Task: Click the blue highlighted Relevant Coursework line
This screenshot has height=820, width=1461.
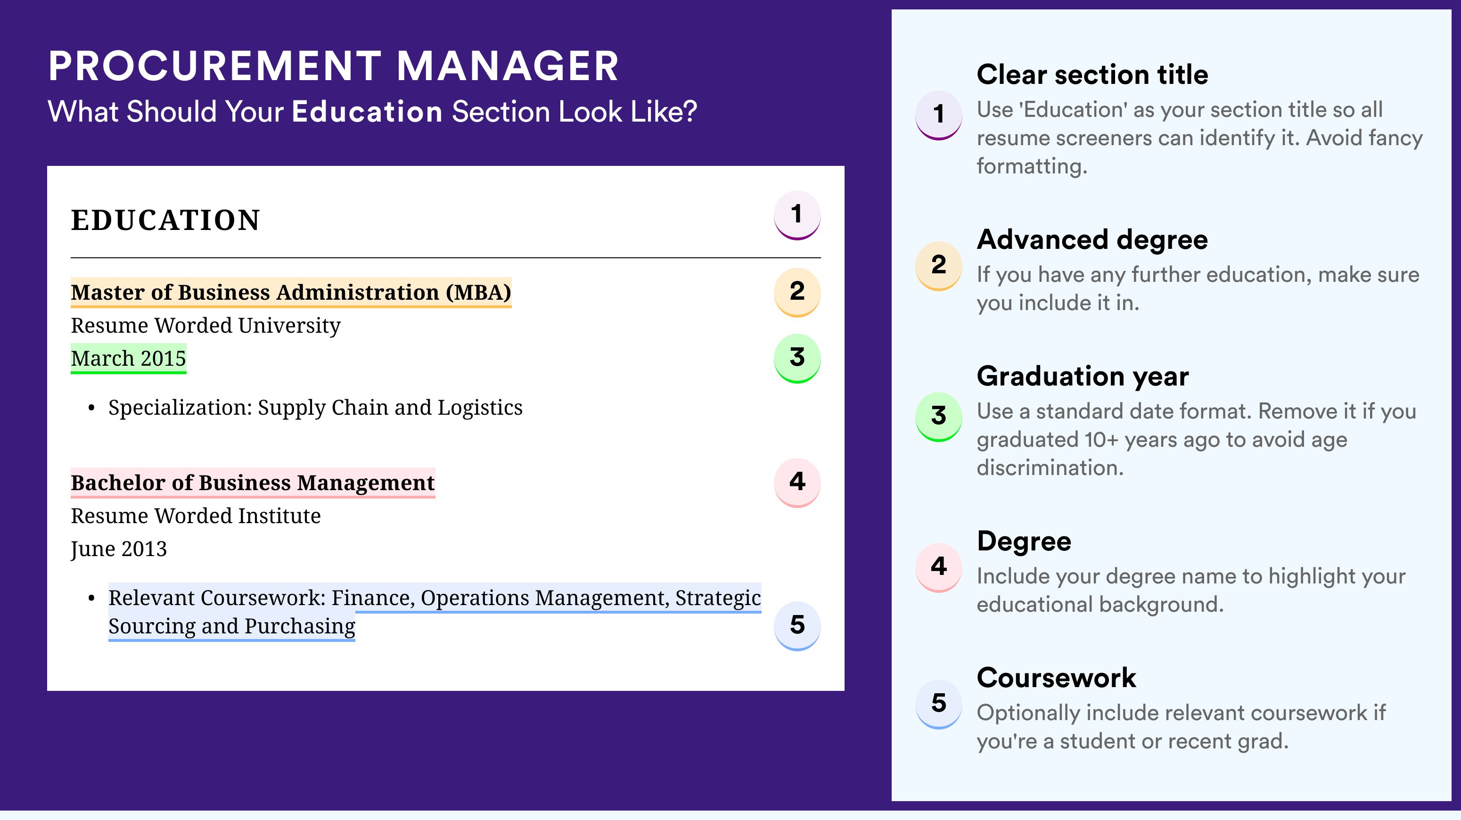Action: pyautogui.click(x=435, y=612)
